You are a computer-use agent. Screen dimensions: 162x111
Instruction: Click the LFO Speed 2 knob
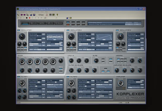pyautogui.click(x=79, y=61)
